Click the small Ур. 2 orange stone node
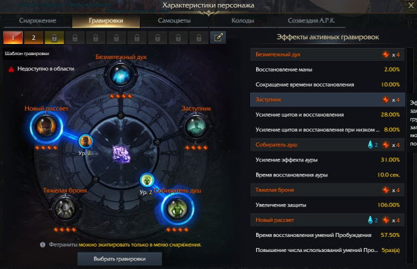417x269 pixels. [85, 141]
